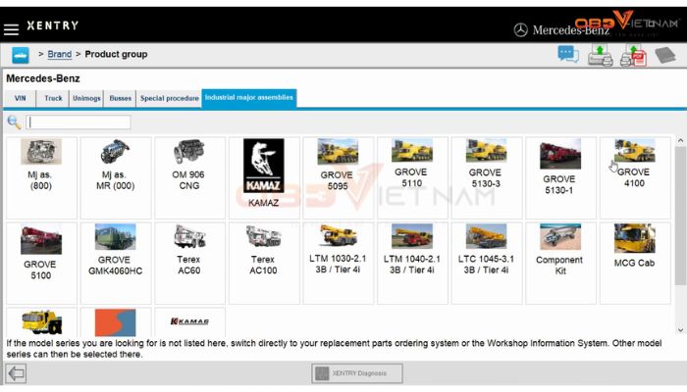Open the chat feedback icon
687x392 pixels.
click(x=568, y=55)
